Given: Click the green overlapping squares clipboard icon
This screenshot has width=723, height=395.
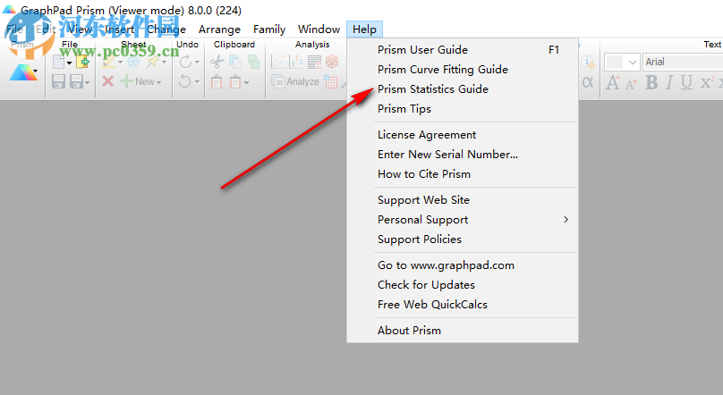Looking at the screenshot, I should (x=253, y=62).
